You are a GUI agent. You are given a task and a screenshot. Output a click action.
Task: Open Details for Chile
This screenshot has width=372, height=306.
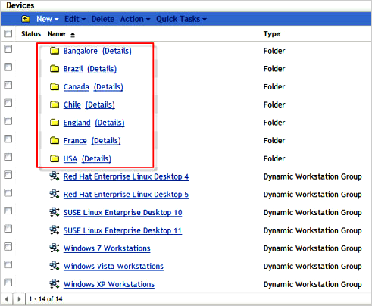click(100, 105)
